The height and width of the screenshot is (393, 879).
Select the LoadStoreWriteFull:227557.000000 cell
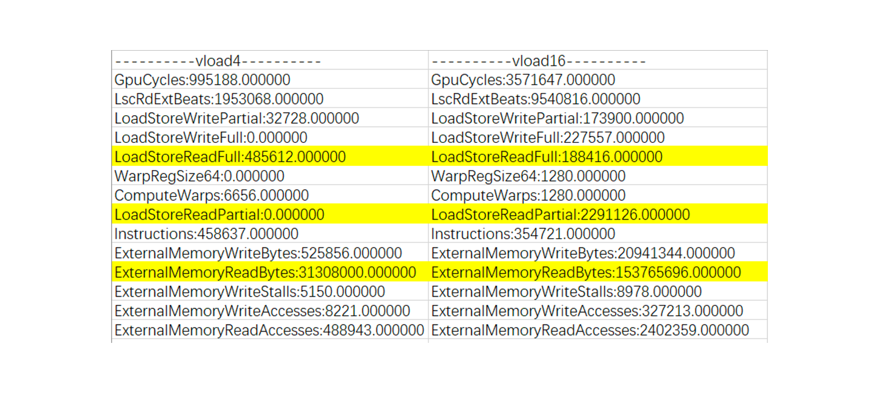coord(598,137)
